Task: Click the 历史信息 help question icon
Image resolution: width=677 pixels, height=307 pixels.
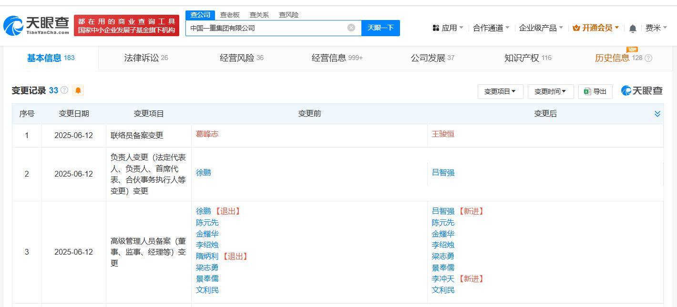Action: point(648,58)
